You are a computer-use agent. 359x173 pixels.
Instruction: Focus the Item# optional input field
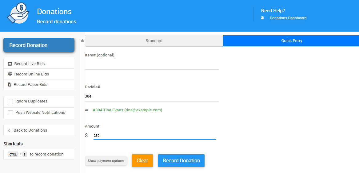point(152,65)
